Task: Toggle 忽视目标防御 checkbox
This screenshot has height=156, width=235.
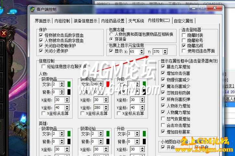Action: coord(163,93)
